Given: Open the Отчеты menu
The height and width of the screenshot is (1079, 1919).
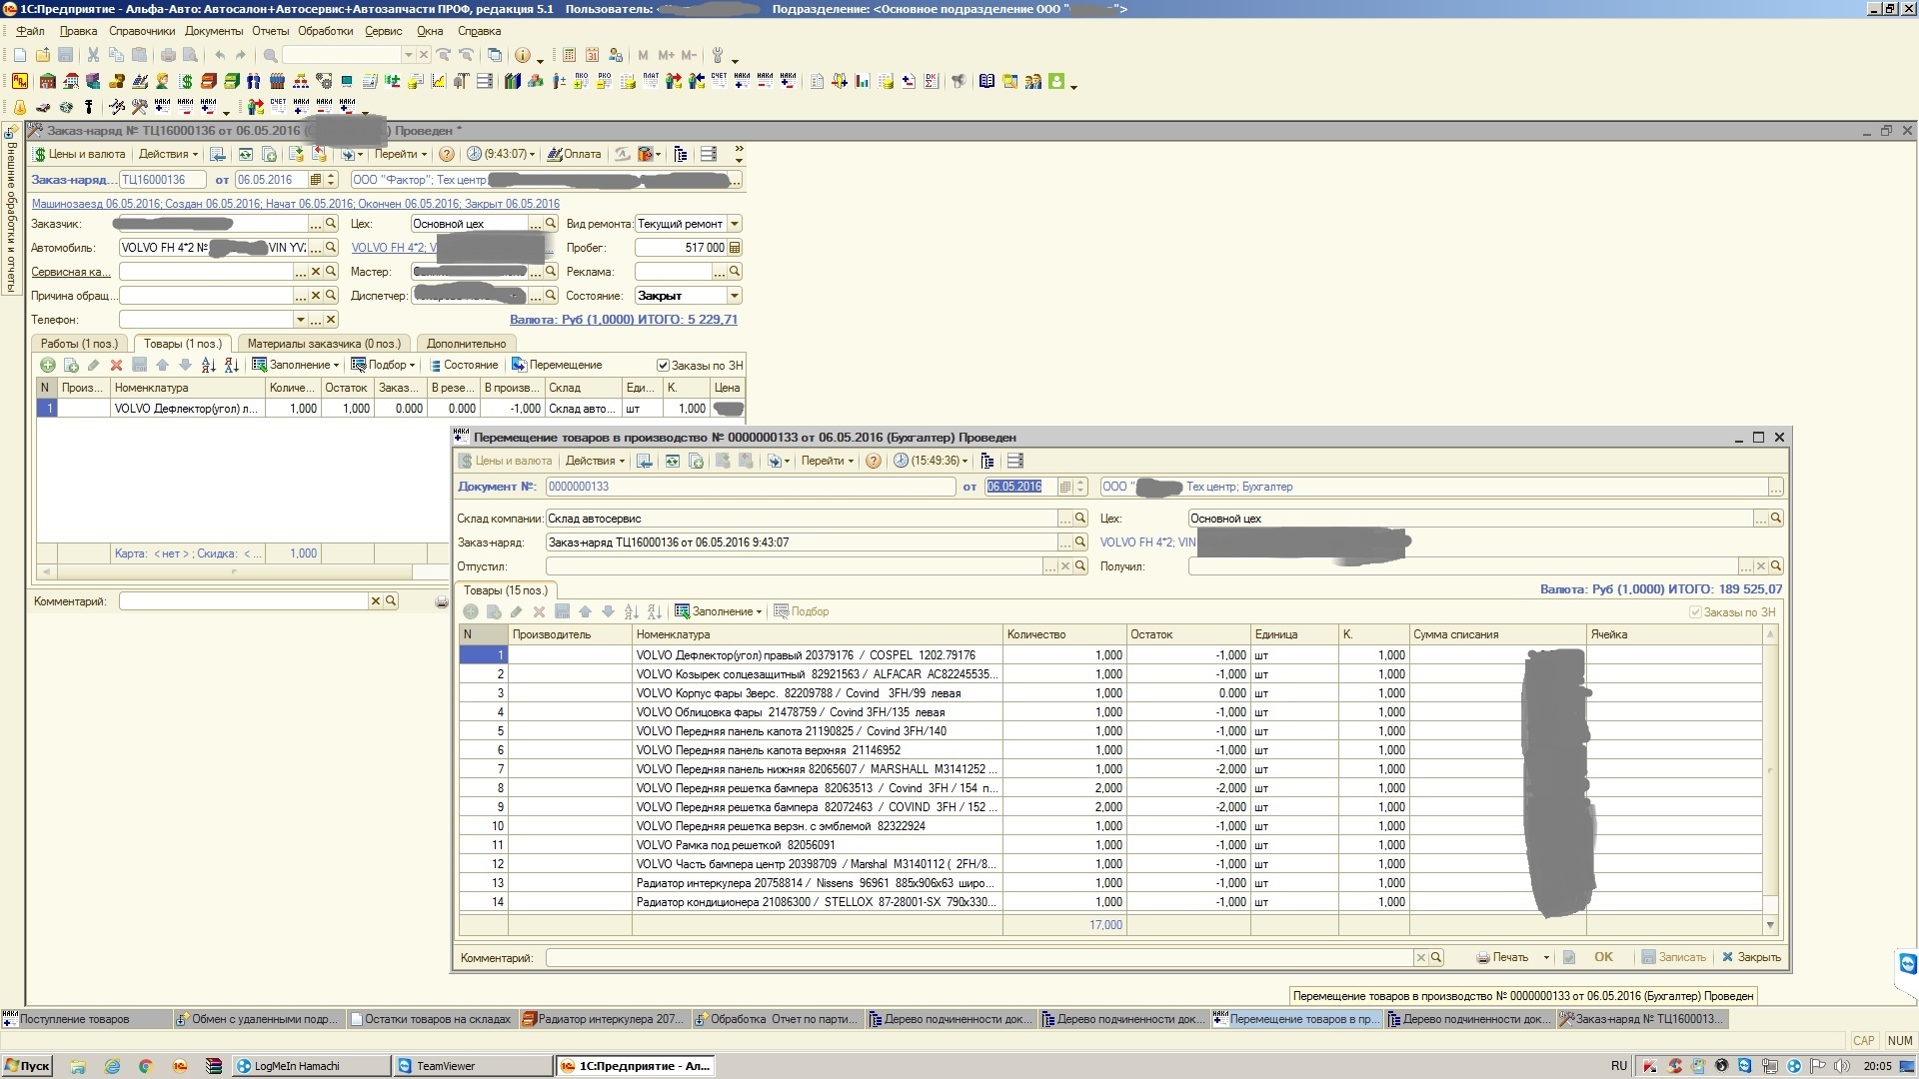Looking at the screenshot, I should (270, 31).
